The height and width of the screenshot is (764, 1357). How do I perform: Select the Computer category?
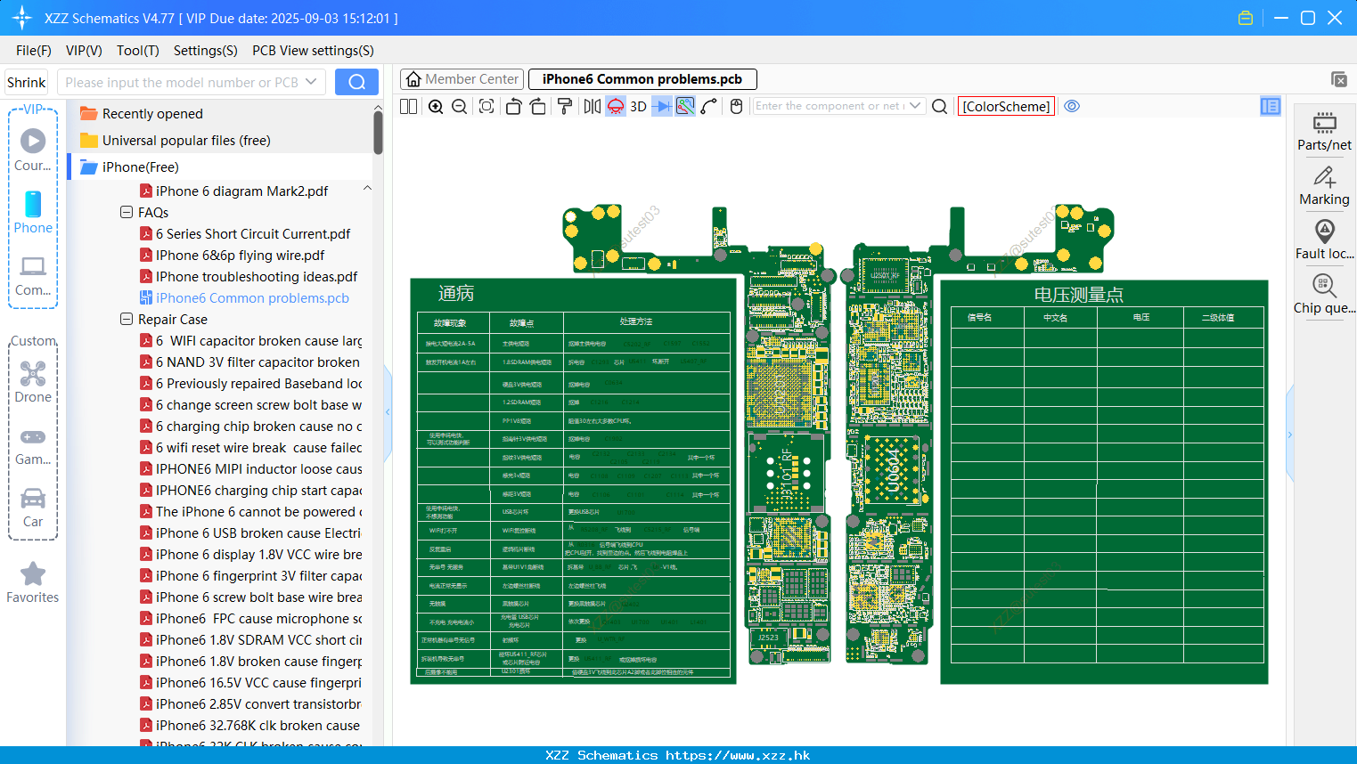click(x=33, y=276)
